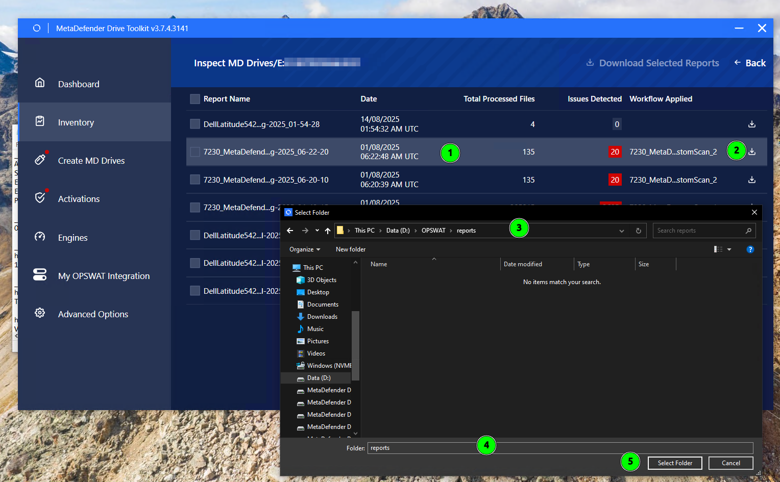Screen dimensions: 780x482
Task: Click the Engines gauge icon
Action: 40,236
